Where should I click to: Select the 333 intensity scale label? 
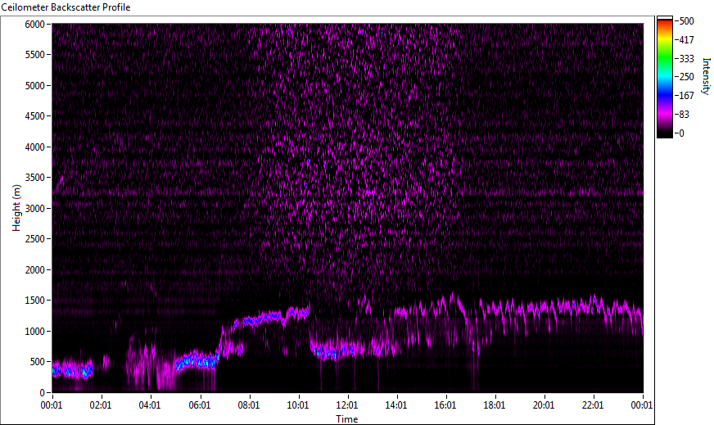tap(686, 58)
